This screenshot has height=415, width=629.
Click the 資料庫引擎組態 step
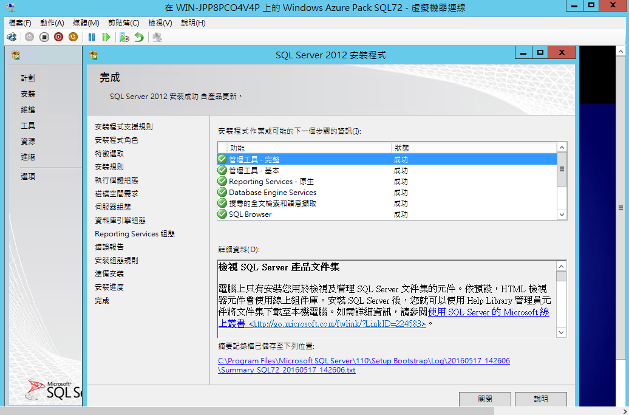pos(120,221)
